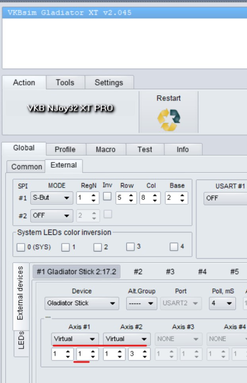Open SPI #1 MODE dropdown showing S-But
Screen dimensions: 247x383
click(x=51, y=198)
